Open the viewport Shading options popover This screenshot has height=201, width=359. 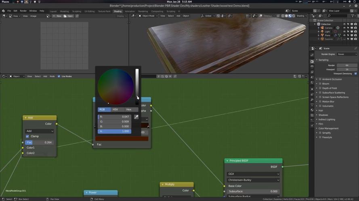point(302,16)
